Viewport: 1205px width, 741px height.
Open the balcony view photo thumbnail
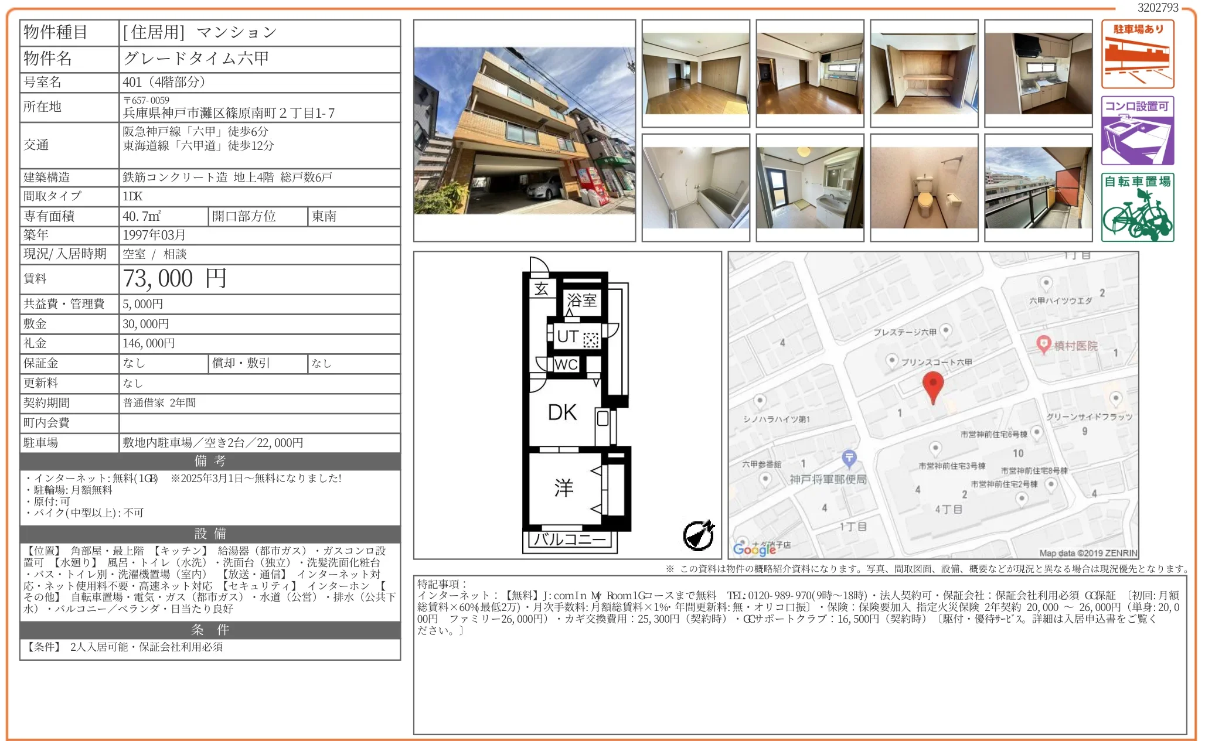(1038, 187)
